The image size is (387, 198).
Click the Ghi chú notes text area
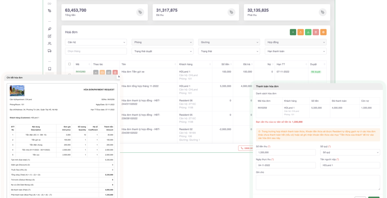(318, 182)
